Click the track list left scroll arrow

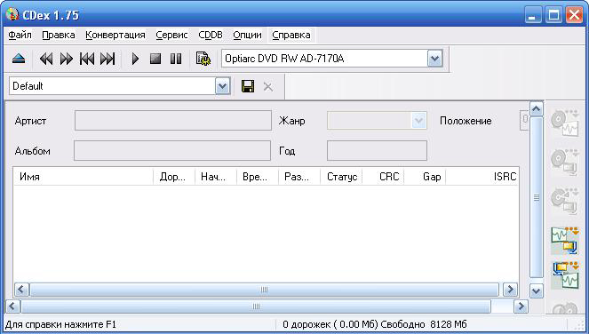tap(21, 290)
